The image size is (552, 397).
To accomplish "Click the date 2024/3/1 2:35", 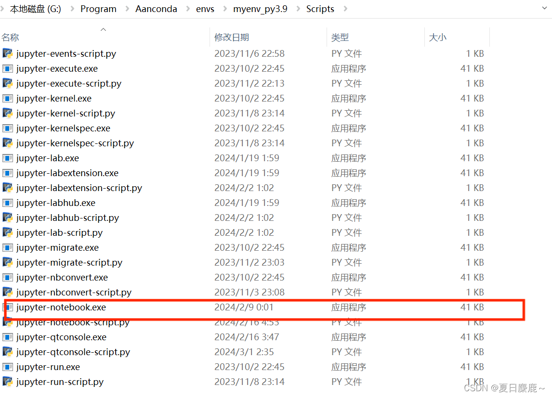I will coord(244,352).
